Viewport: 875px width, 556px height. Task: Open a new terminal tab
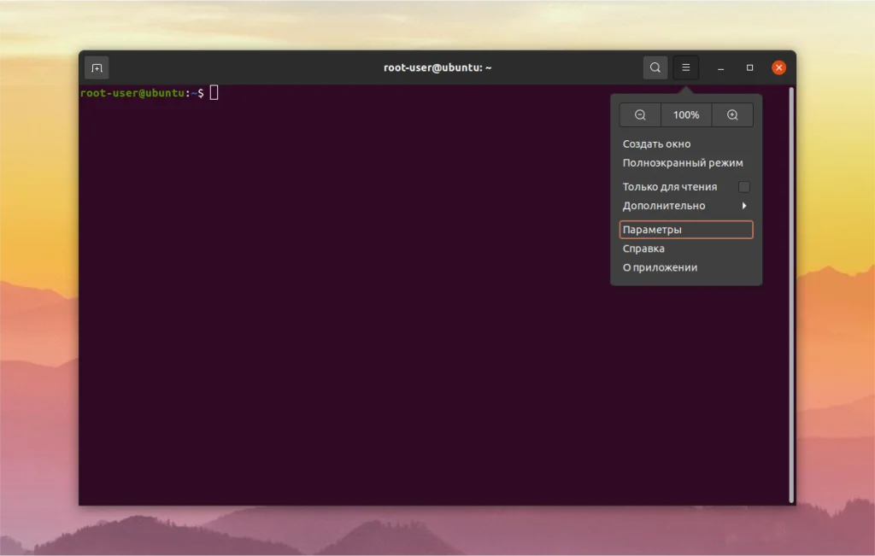(97, 67)
